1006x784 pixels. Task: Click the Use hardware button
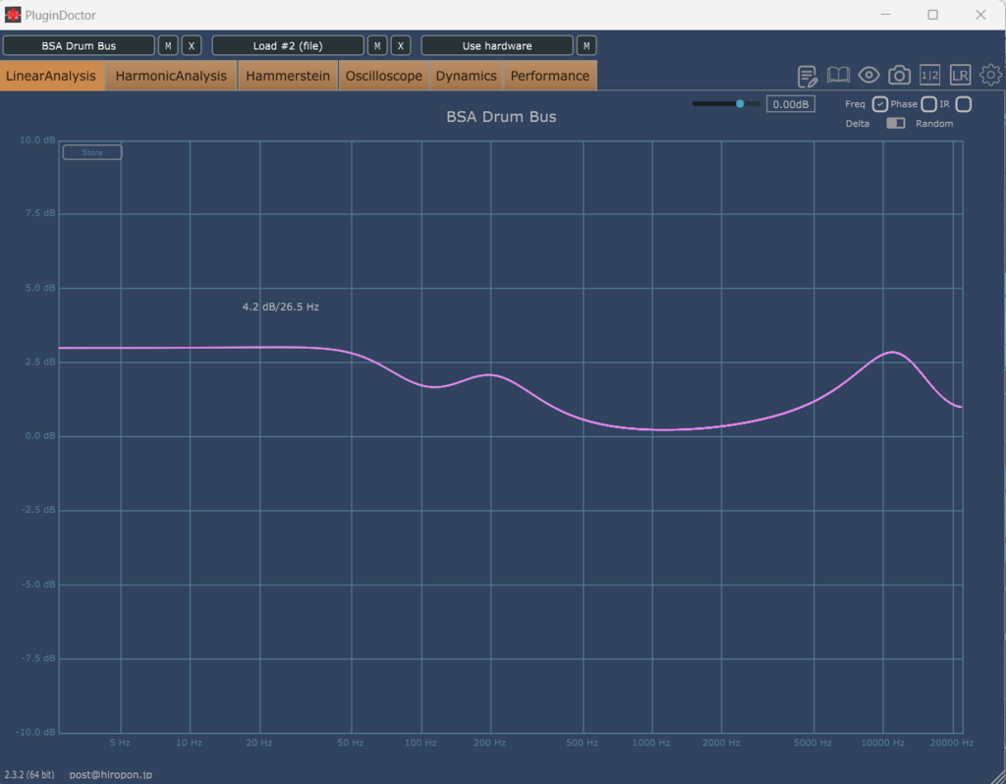497,45
